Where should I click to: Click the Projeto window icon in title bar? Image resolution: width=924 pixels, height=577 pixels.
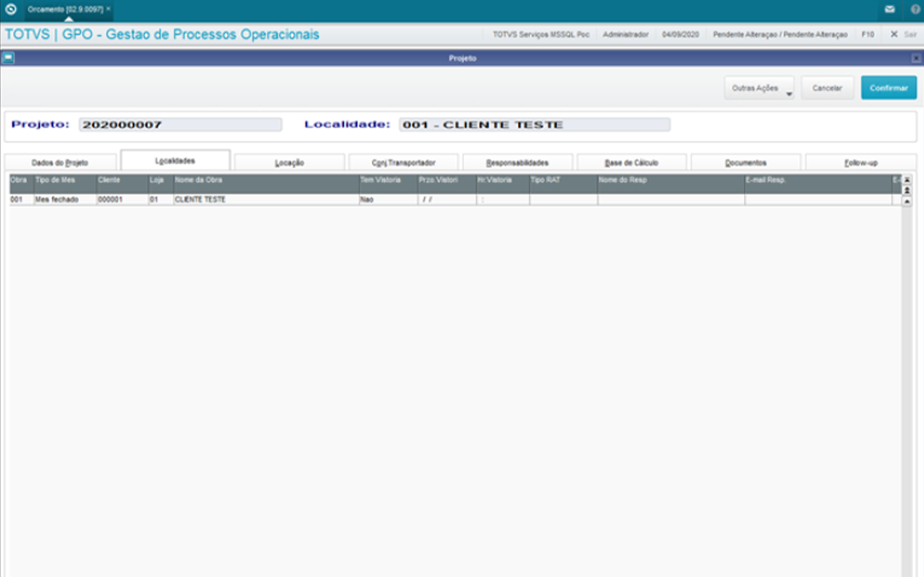[x=8, y=58]
